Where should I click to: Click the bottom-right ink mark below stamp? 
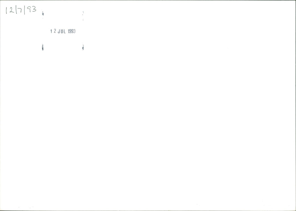pyautogui.click(x=83, y=47)
